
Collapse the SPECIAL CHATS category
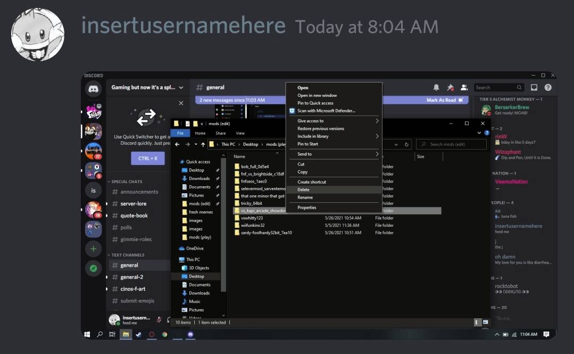pos(127,182)
